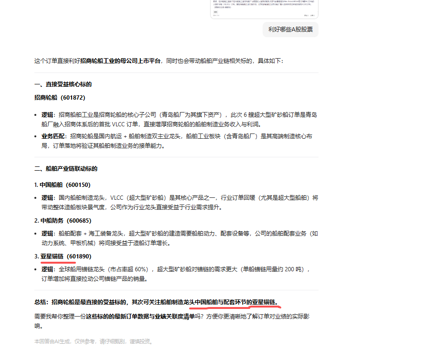Select bold phrase '招商轮船工业的母公司上市平台'

[120, 61]
